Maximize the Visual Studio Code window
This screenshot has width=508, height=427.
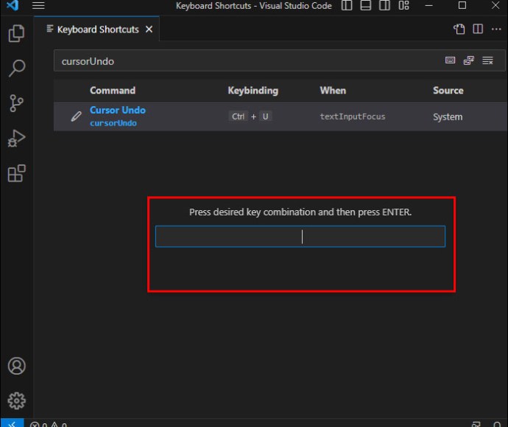pos(462,5)
